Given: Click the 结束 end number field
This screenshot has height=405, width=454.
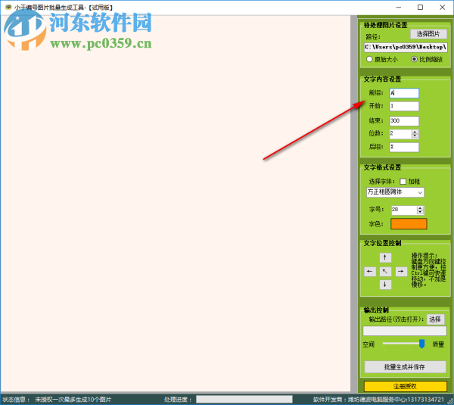Looking at the screenshot, I should coord(404,121).
